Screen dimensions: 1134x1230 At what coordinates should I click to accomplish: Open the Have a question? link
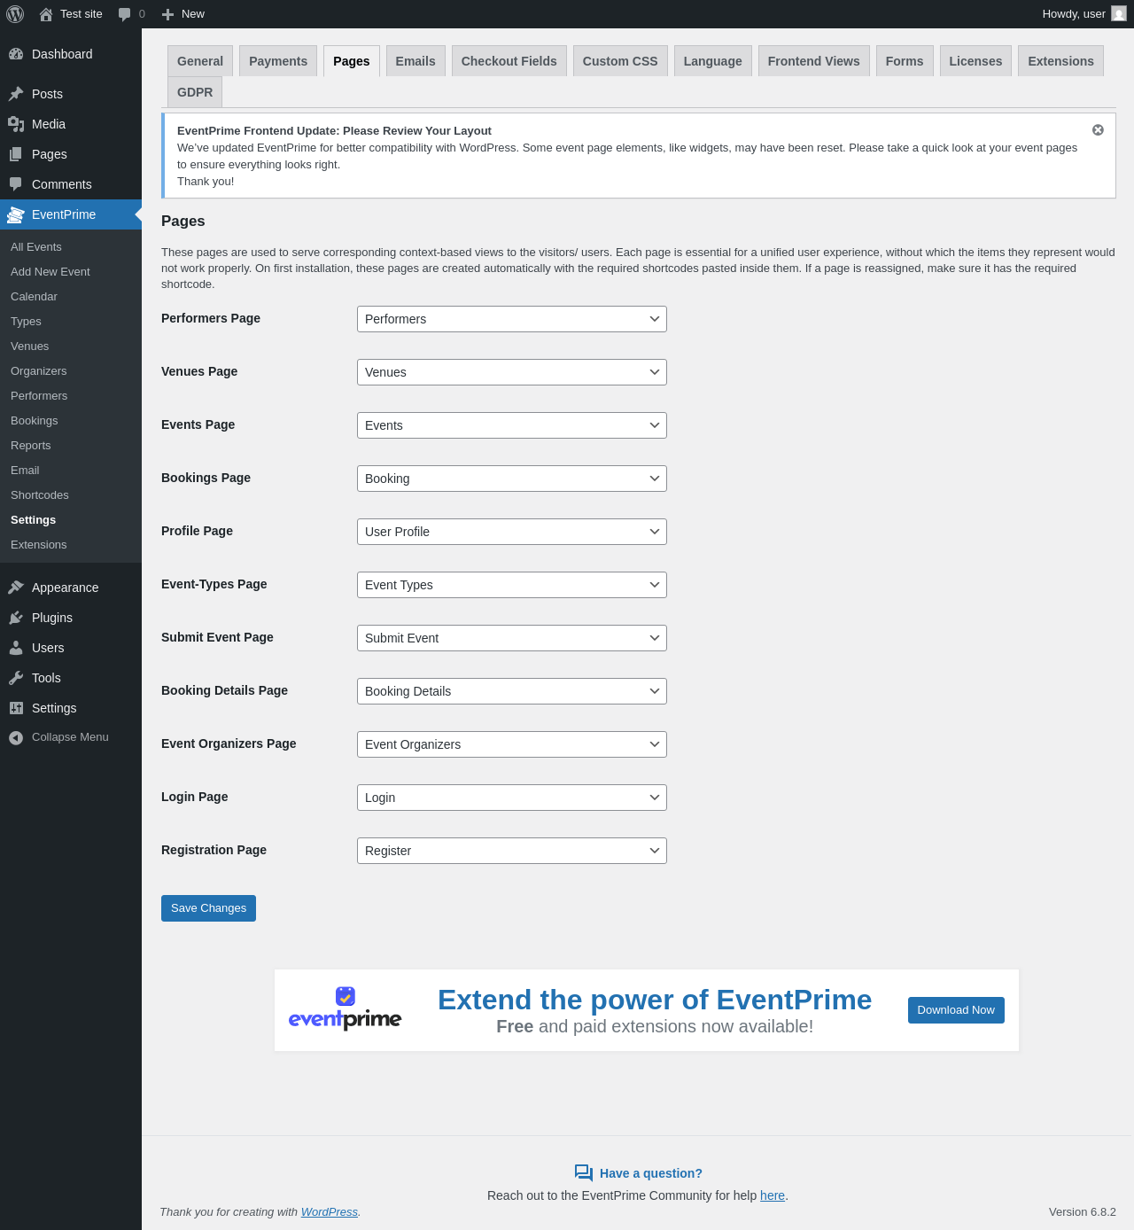click(x=651, y=1173)
